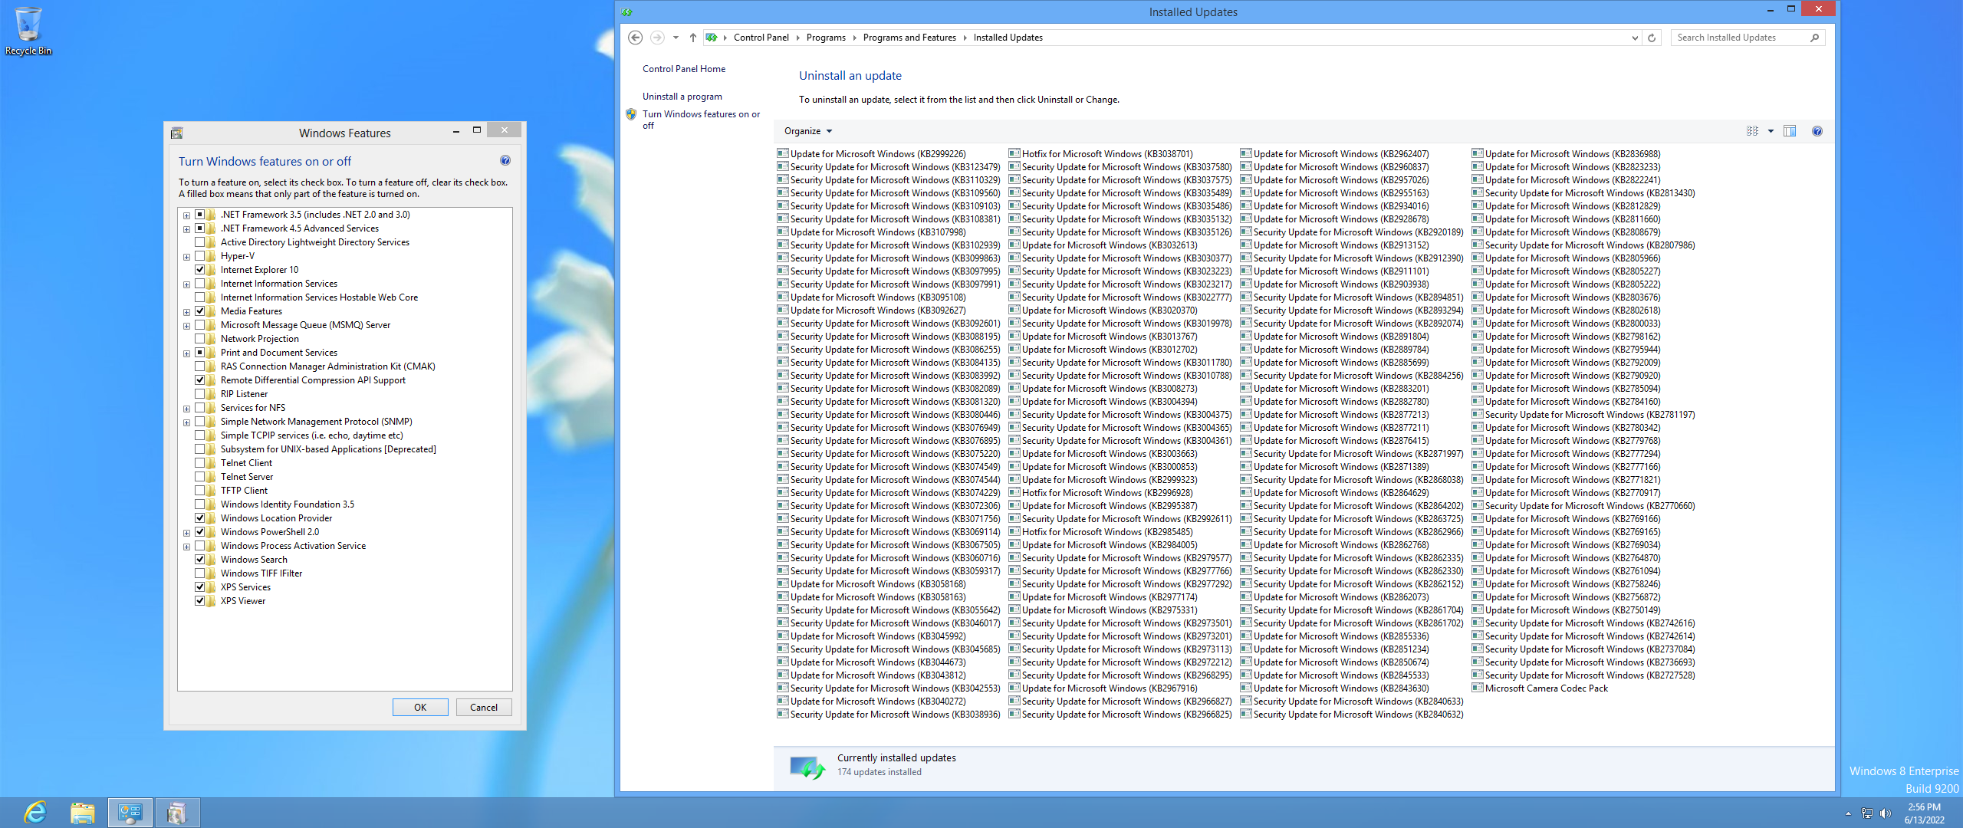Switch to Control Panel taskbar button
The width and height of the screenshot is (1963, 828).
[130, 812]
